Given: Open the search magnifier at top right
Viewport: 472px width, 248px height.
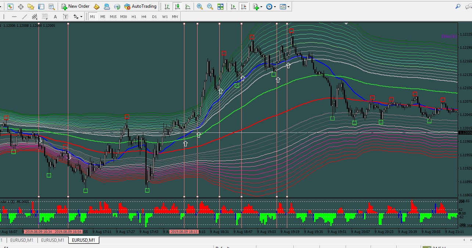Looking at the screenshot, I should pos(458,6).
